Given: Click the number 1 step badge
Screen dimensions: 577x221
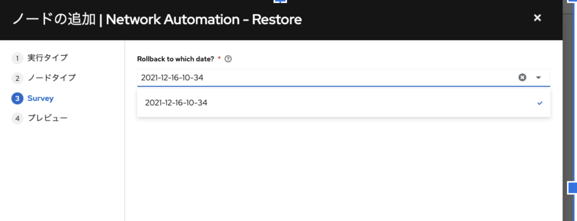Looking at the screenshot, I should pyautogui.click(x=17, y=58).
